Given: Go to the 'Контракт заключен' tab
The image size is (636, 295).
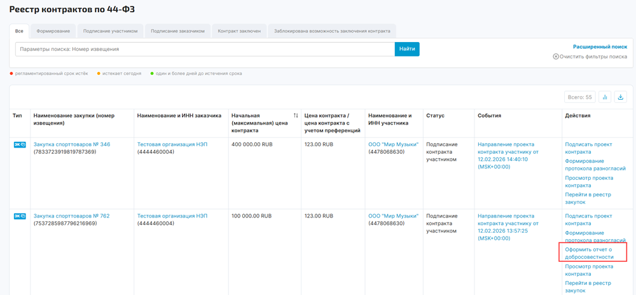Looking at the screenshot, I should point(239,31).
